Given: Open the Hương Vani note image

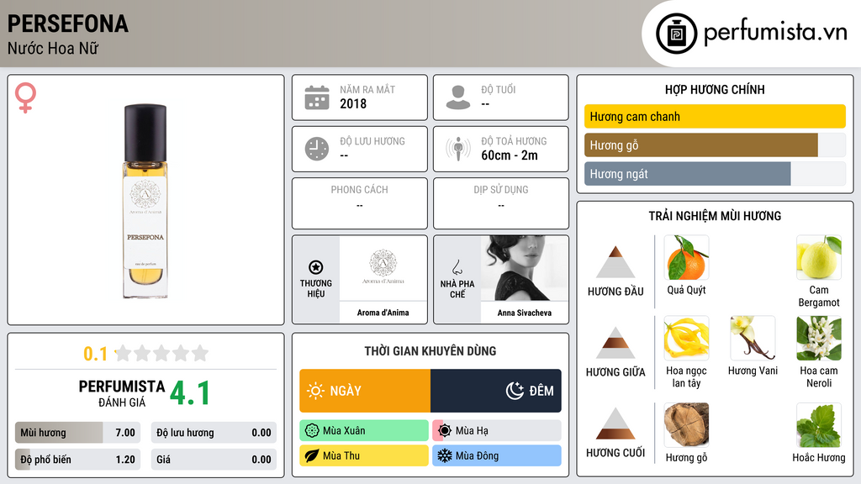Looking at the screenshot, I should (753, 338).
